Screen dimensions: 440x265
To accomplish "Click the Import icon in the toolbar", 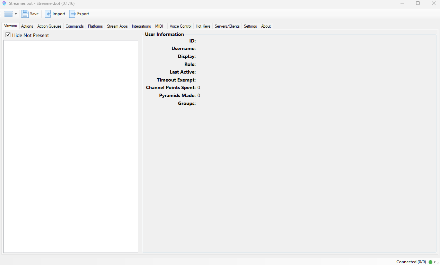I will coord(48,14).
